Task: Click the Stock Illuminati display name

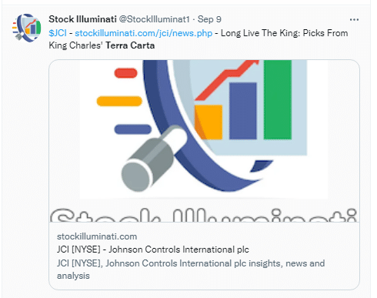Action: [x=82, y=19]
